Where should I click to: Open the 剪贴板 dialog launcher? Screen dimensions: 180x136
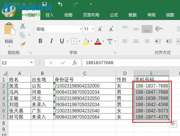click(x=30, y=53)
